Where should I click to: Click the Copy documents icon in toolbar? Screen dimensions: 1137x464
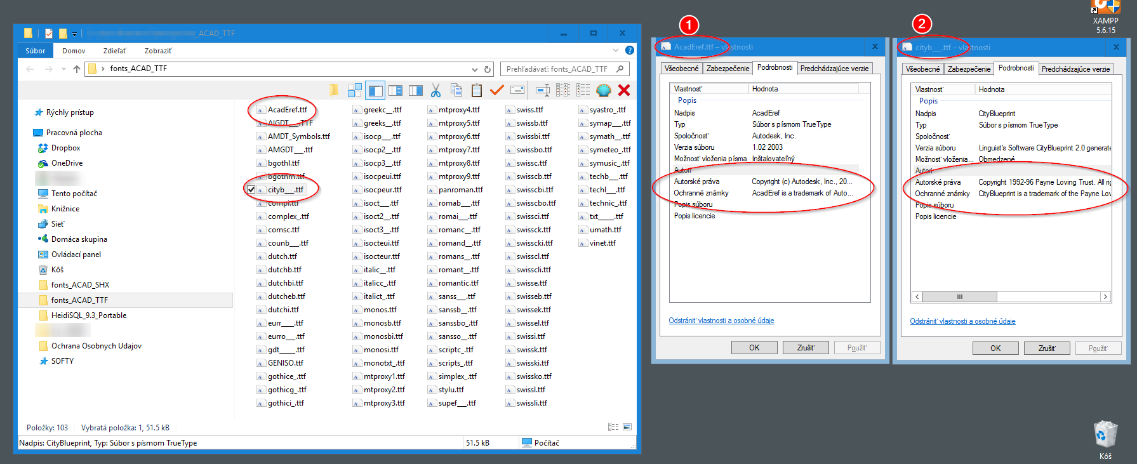coord(456,90)
